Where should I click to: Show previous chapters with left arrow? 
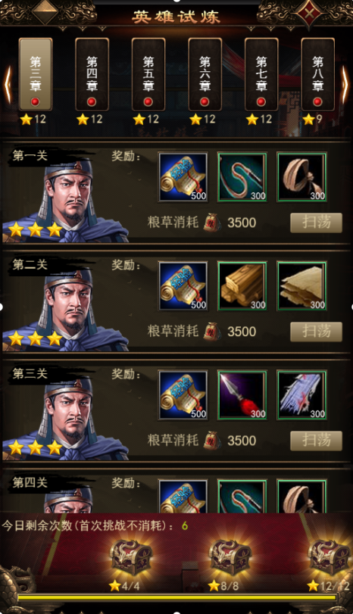(8, 85)
